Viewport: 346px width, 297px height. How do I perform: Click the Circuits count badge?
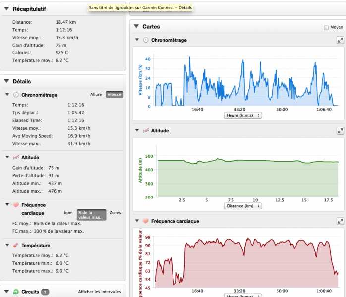(45, 292)
